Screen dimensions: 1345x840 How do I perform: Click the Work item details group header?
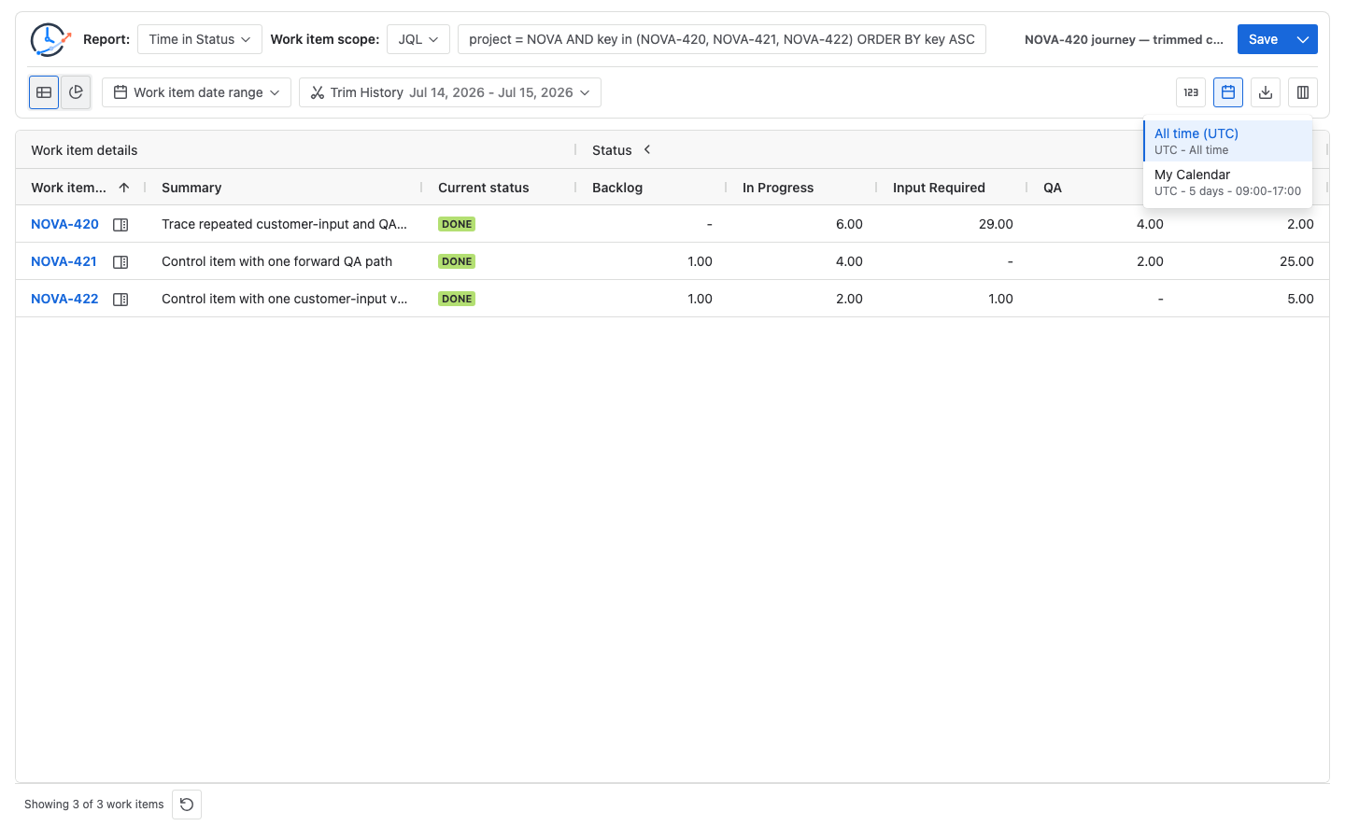[x=84, y=150]
